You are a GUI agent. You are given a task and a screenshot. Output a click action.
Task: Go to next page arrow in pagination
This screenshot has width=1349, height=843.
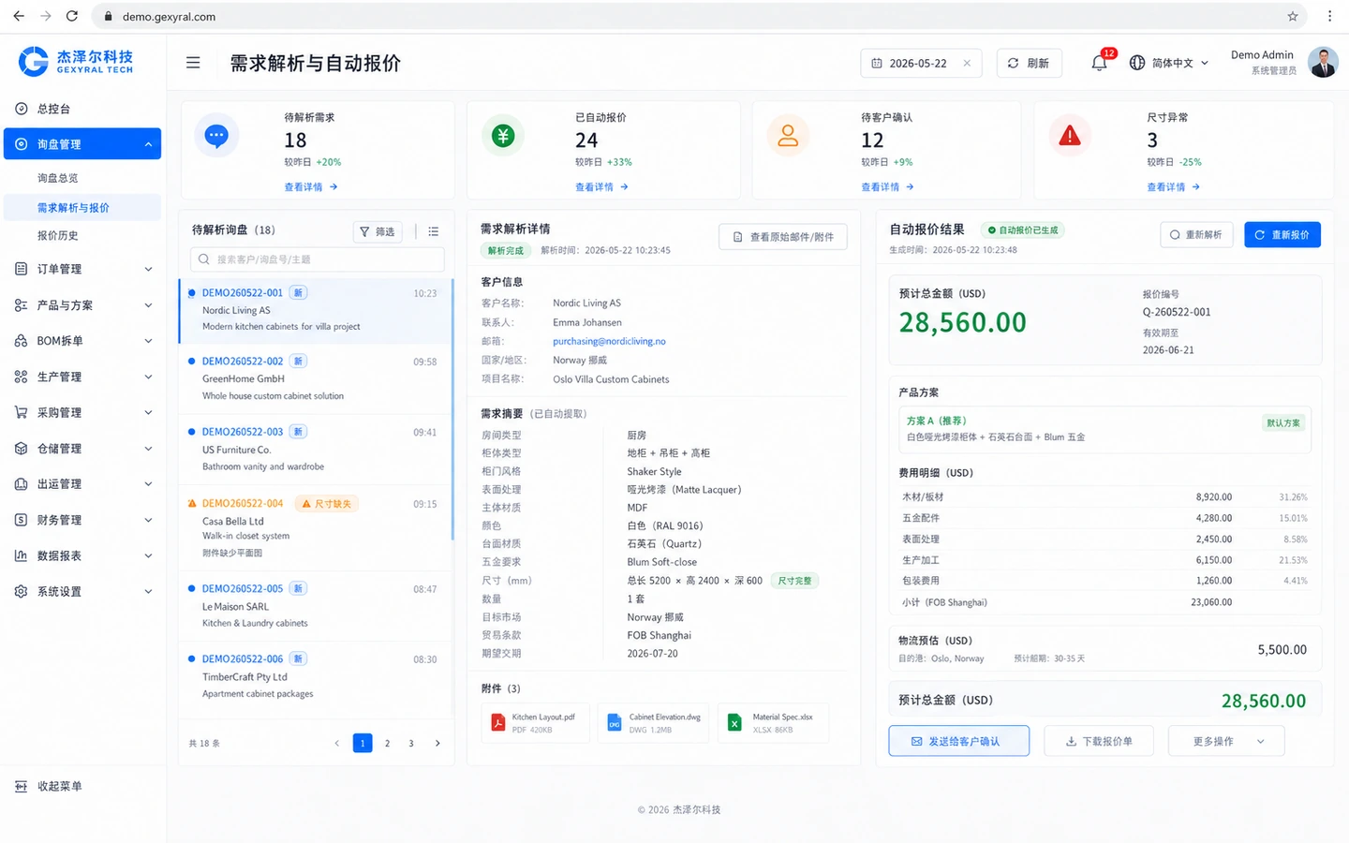[437, 744]
